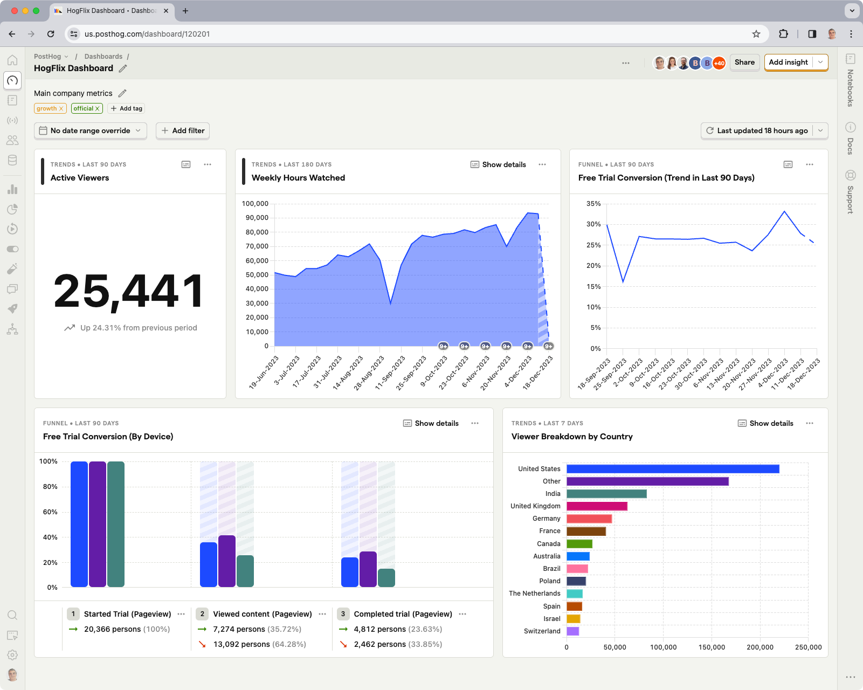This screenshot has width=863, height=690.
Task: Open the three-dot menu on Weekly Hours Watched
Action: (542, 164)
